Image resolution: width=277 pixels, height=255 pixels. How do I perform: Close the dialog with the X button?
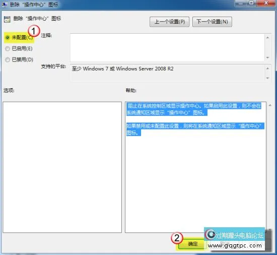point(266,3)
